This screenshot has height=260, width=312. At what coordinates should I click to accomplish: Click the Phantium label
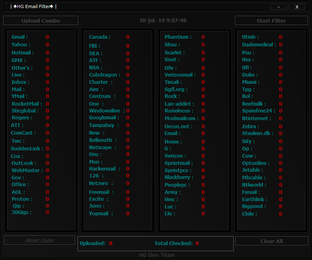(178, 37)
